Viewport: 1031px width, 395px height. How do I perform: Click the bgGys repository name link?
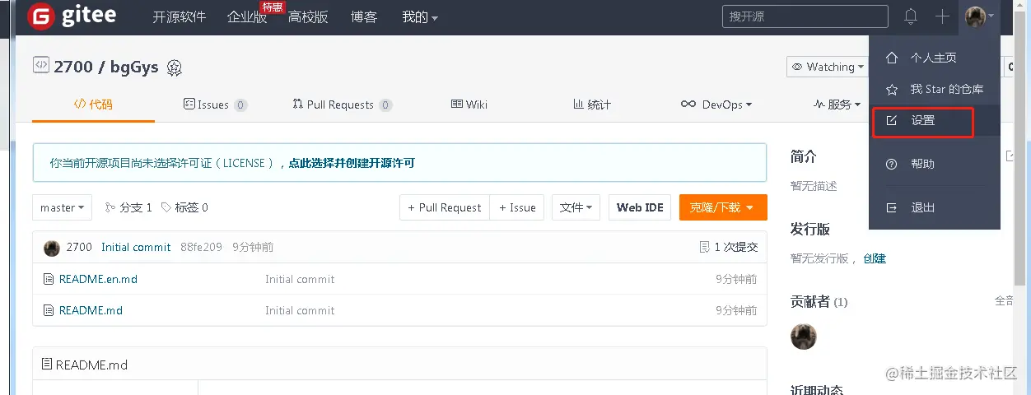[x=134, y=67]
